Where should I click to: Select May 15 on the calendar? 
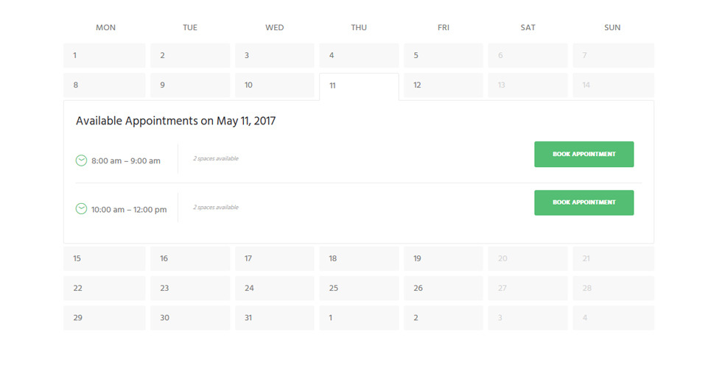coord(105,258)
